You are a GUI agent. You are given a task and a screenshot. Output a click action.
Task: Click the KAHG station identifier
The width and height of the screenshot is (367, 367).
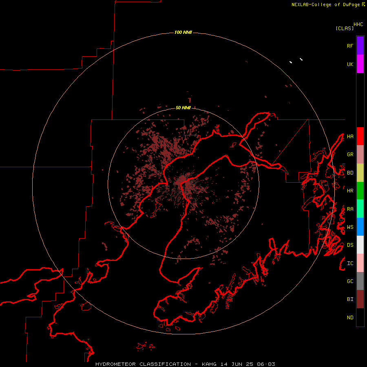(209, 364)
